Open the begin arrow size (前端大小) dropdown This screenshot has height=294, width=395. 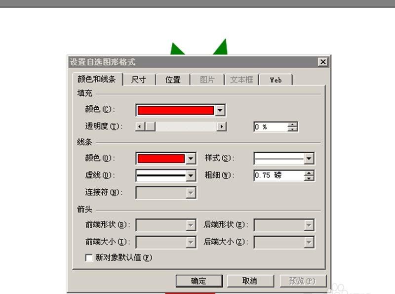tap(191, 242)
